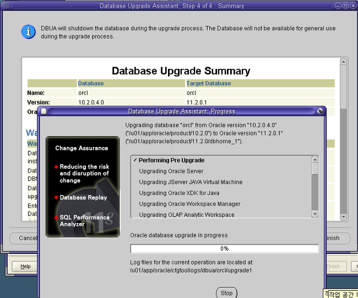The width and height of the screenshot is (358, 298).
Task: Click the Change Assurance banner image
Action: (83, 187)
